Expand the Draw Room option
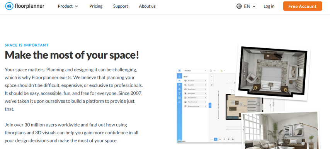The image size is (330, 149). [x=195, y=81]
